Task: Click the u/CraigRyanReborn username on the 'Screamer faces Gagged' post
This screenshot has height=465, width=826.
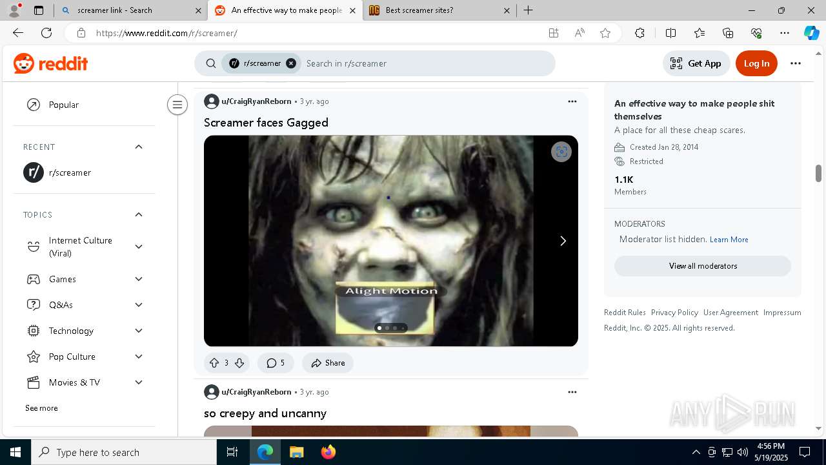Action: point(256,101)
